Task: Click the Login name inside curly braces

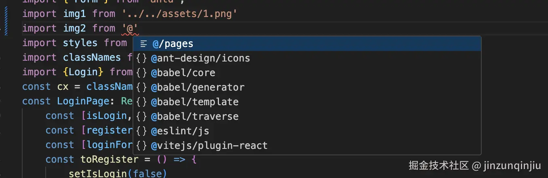Action: (x=84, y=72)
